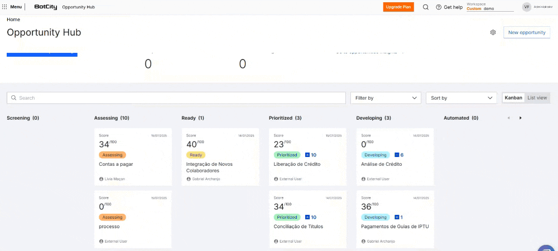Click the Home breadcrumb
Viewport: 558px width, 251px height.
(x=13, y=19)
